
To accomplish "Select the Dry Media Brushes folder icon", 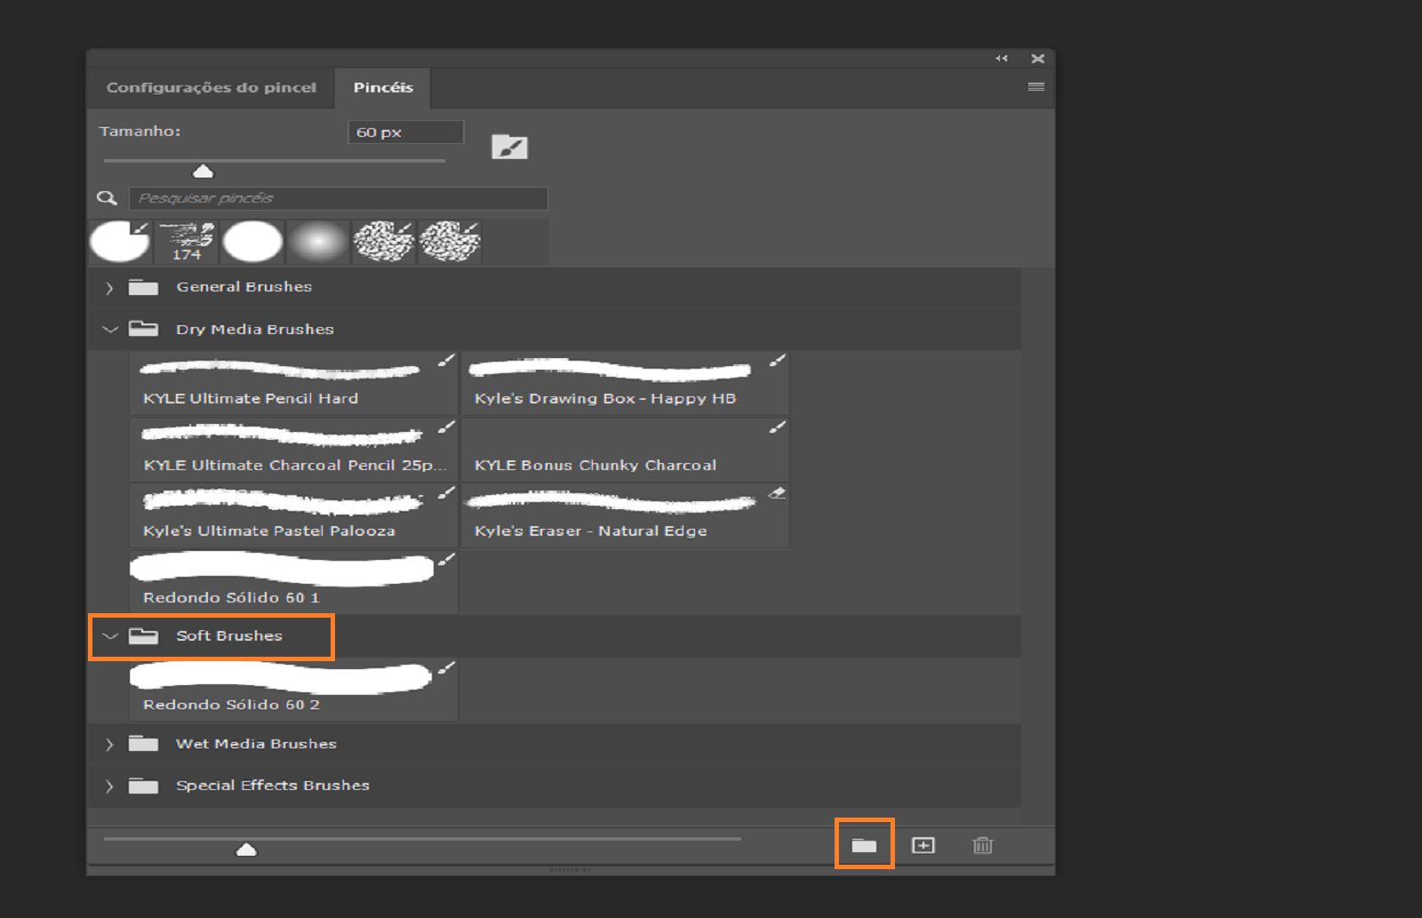I will (x=143, y=329).
